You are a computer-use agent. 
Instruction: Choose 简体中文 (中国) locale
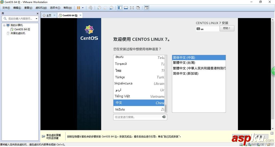(199, 57)
